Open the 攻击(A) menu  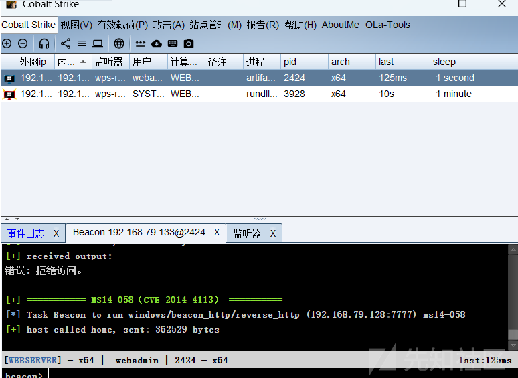coord(169,25)
